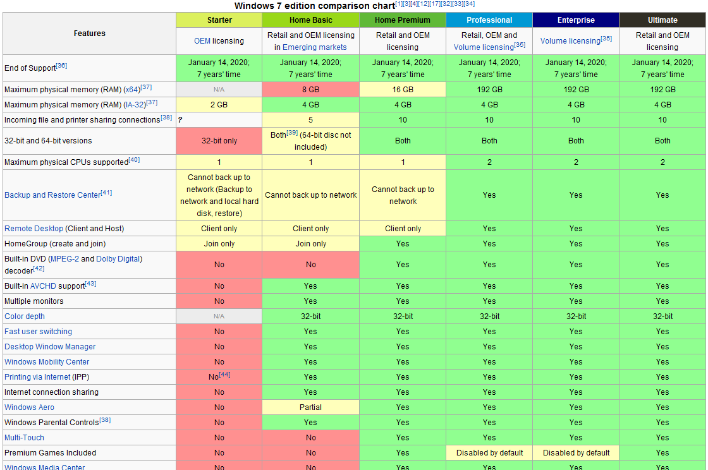Click Professional's Disabled by default cell
Screen dimensions: 708x470
489,453
